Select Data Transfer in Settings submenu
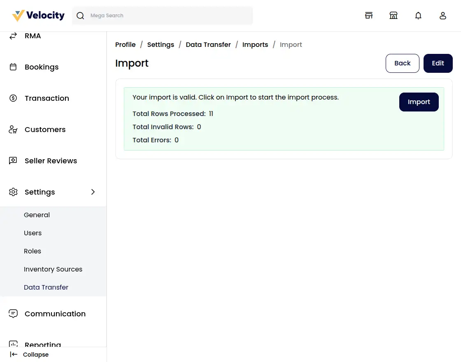 tap(46, 288)
